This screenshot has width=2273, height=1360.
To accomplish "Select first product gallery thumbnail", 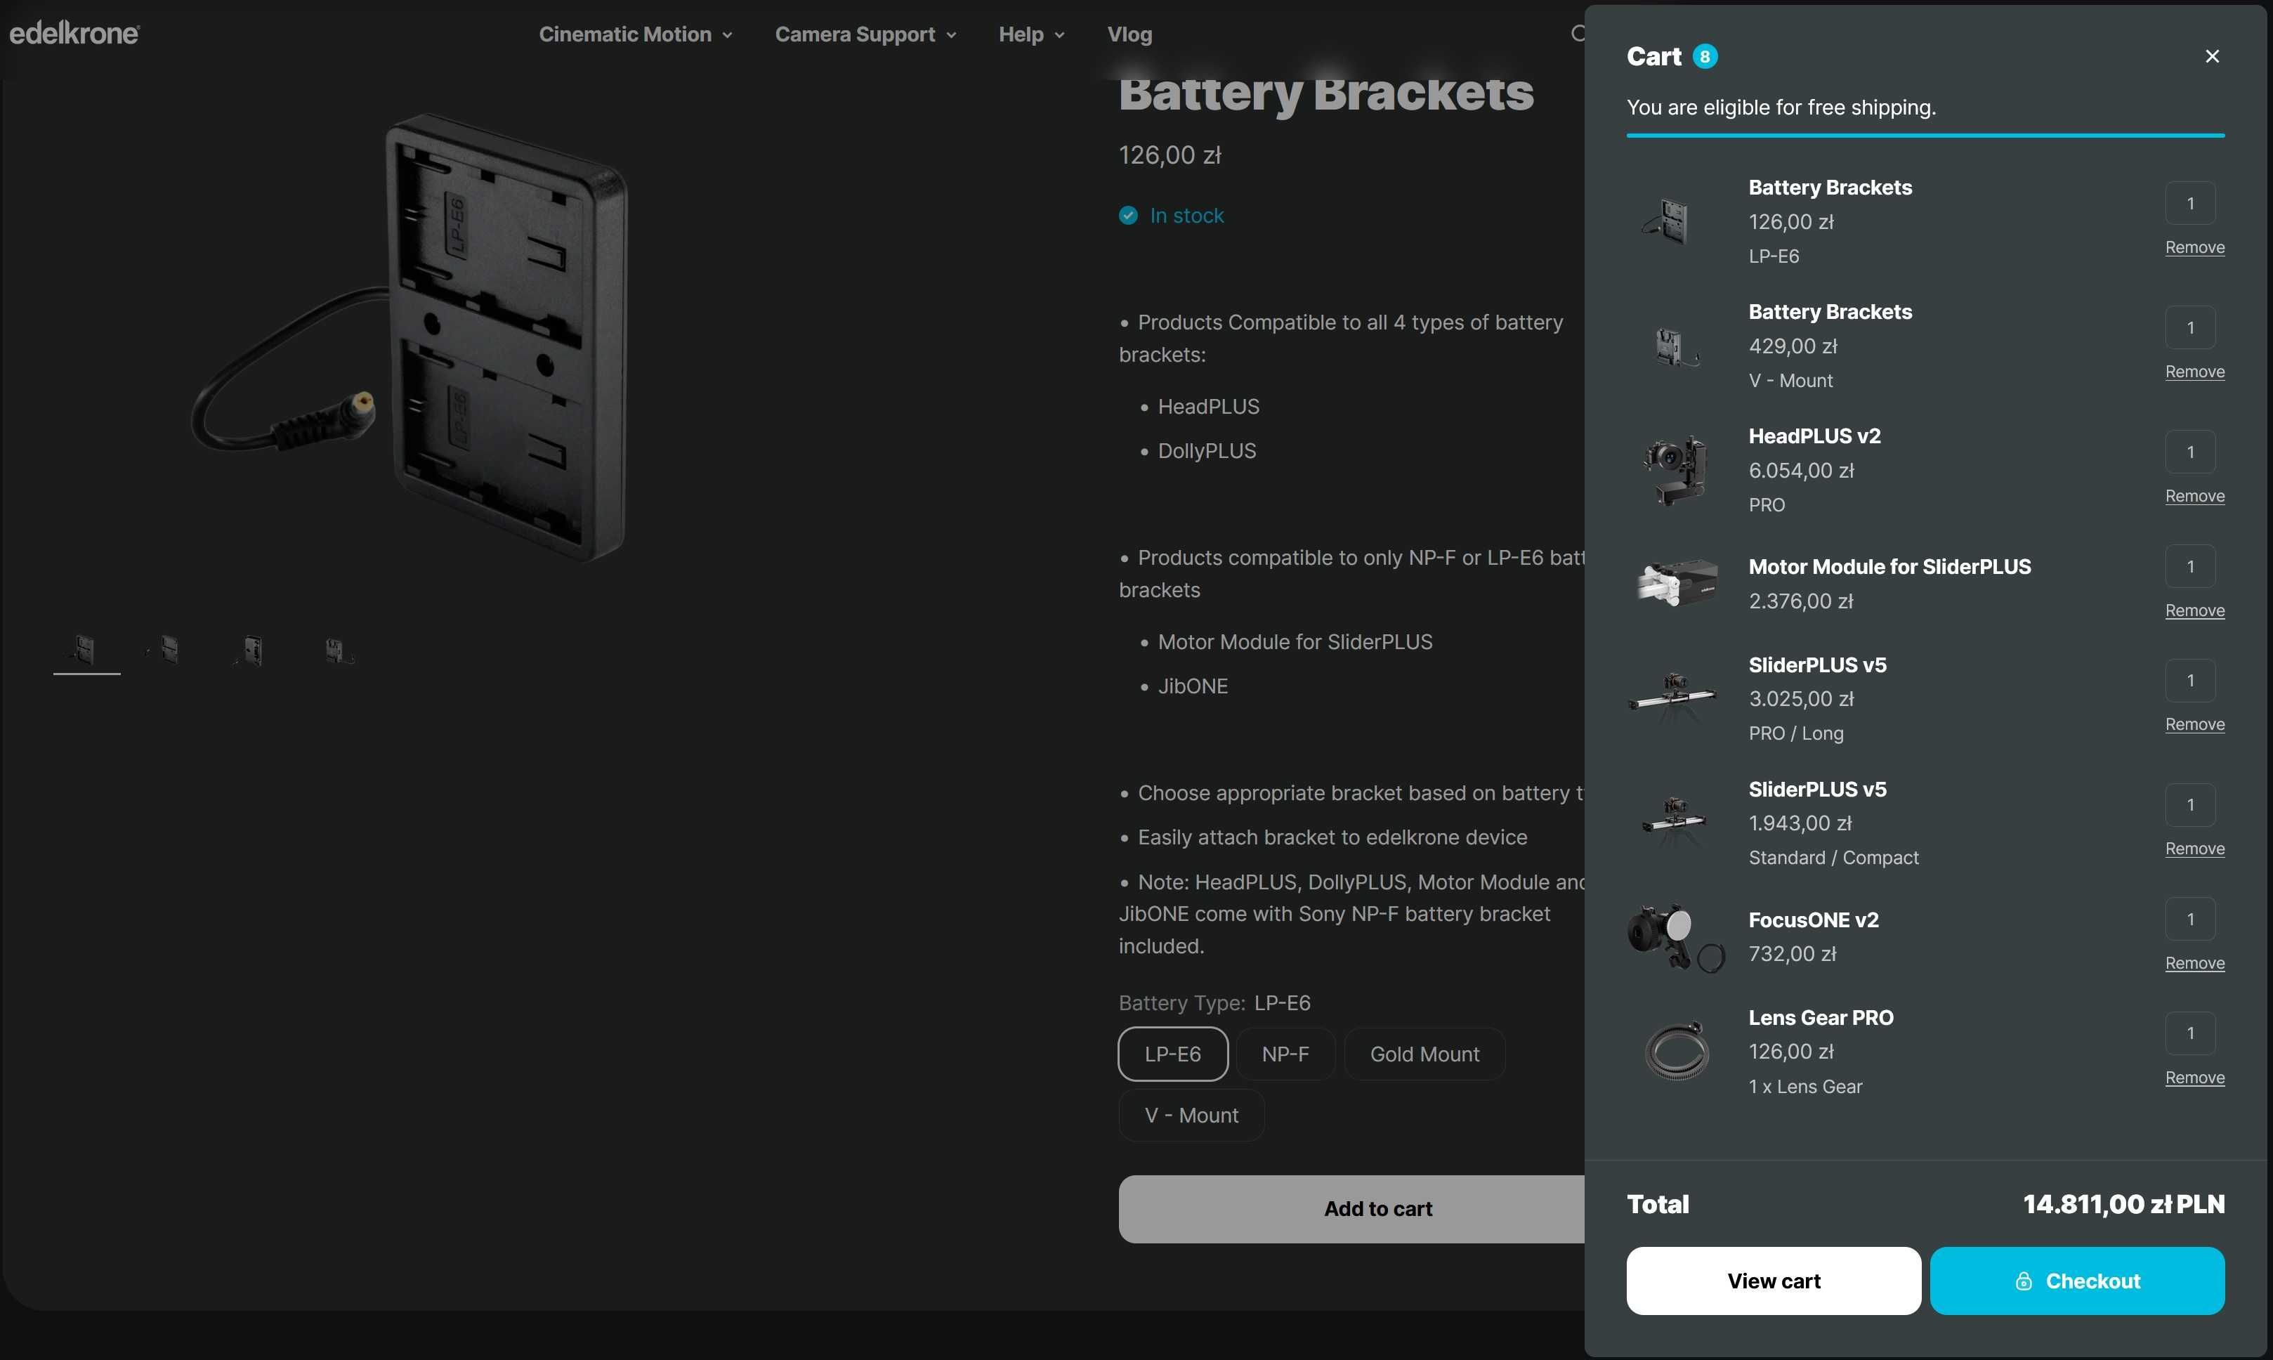I will [x=87, y=650].
